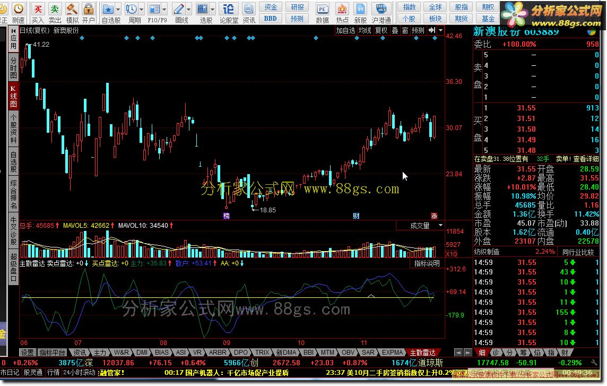Viewport: 607px width, 386px height.
Task: Open chart header options dropdown arrow
Action: pos(440,30)
